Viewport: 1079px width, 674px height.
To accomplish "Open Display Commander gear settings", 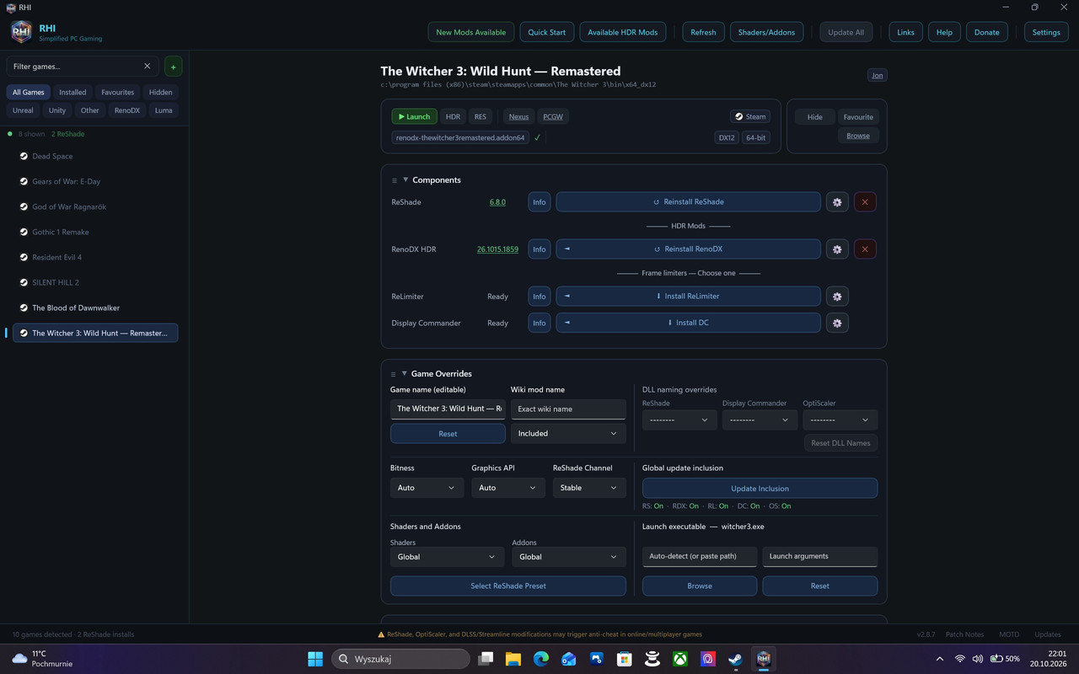I will (837, 324).
